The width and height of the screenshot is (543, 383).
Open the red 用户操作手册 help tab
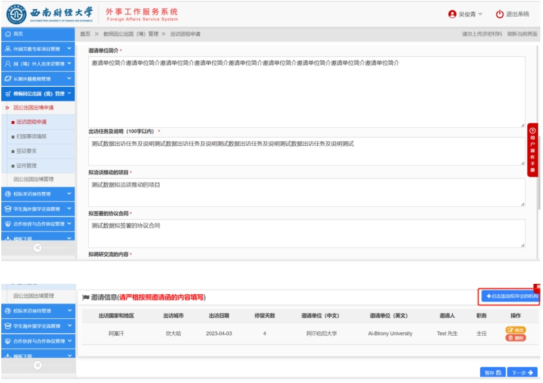[x=533, y=150]
